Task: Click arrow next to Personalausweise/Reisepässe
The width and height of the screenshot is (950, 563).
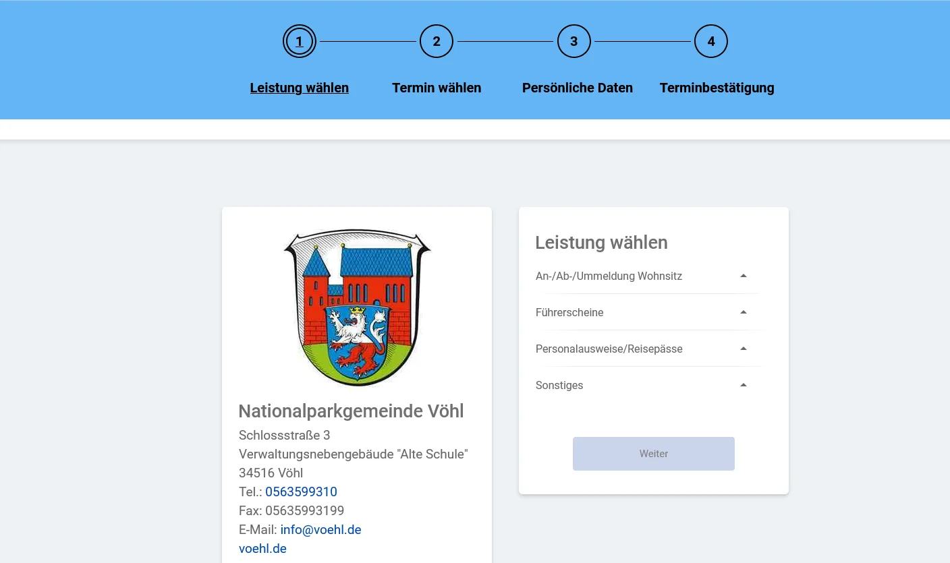Action: 744,349
